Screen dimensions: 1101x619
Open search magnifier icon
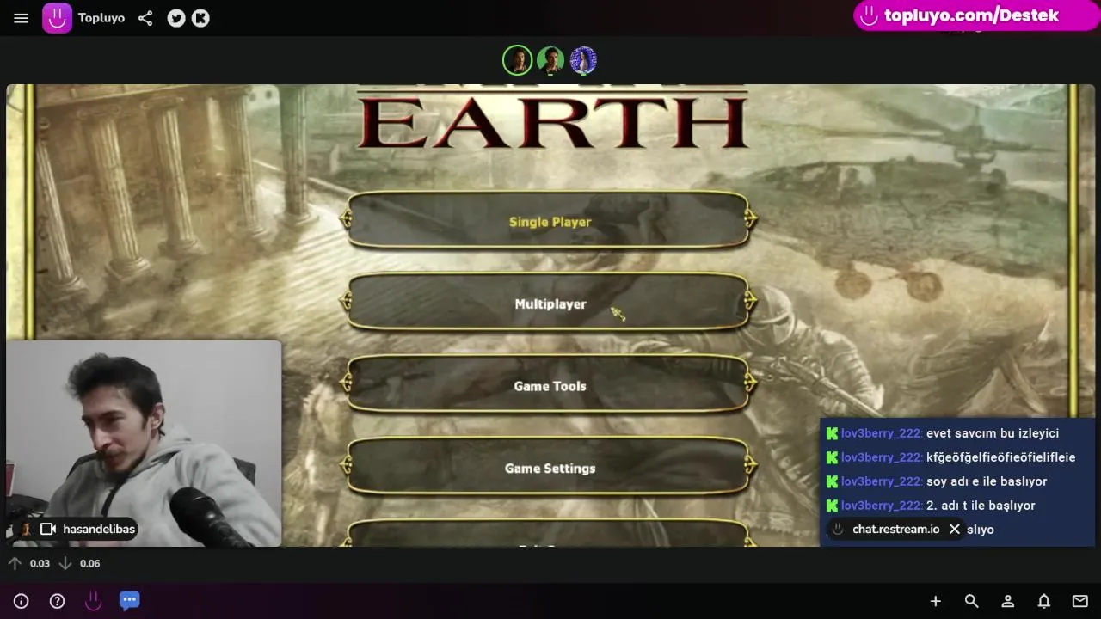971,601
